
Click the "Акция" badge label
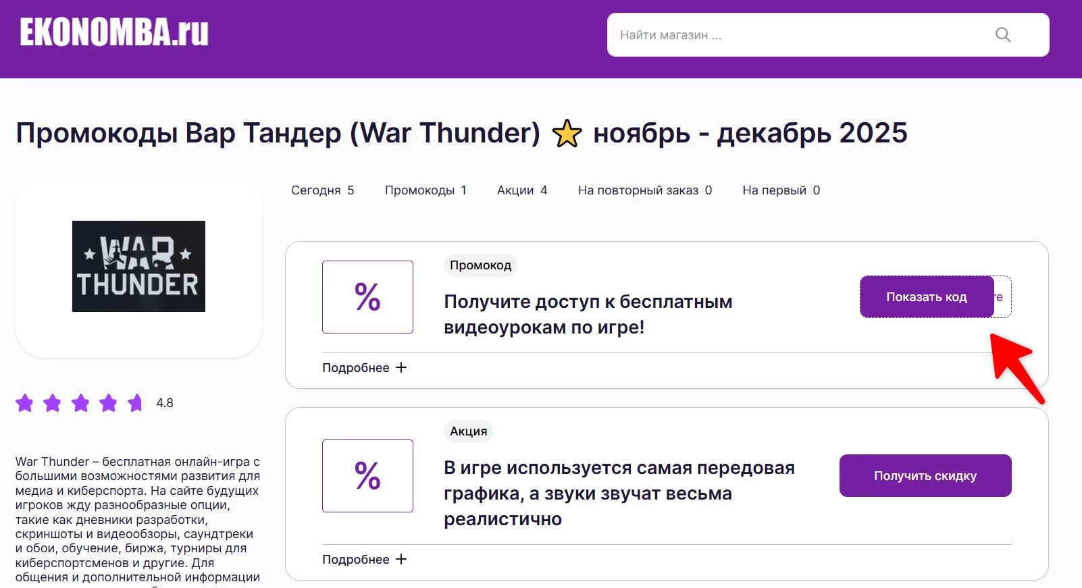468,431
